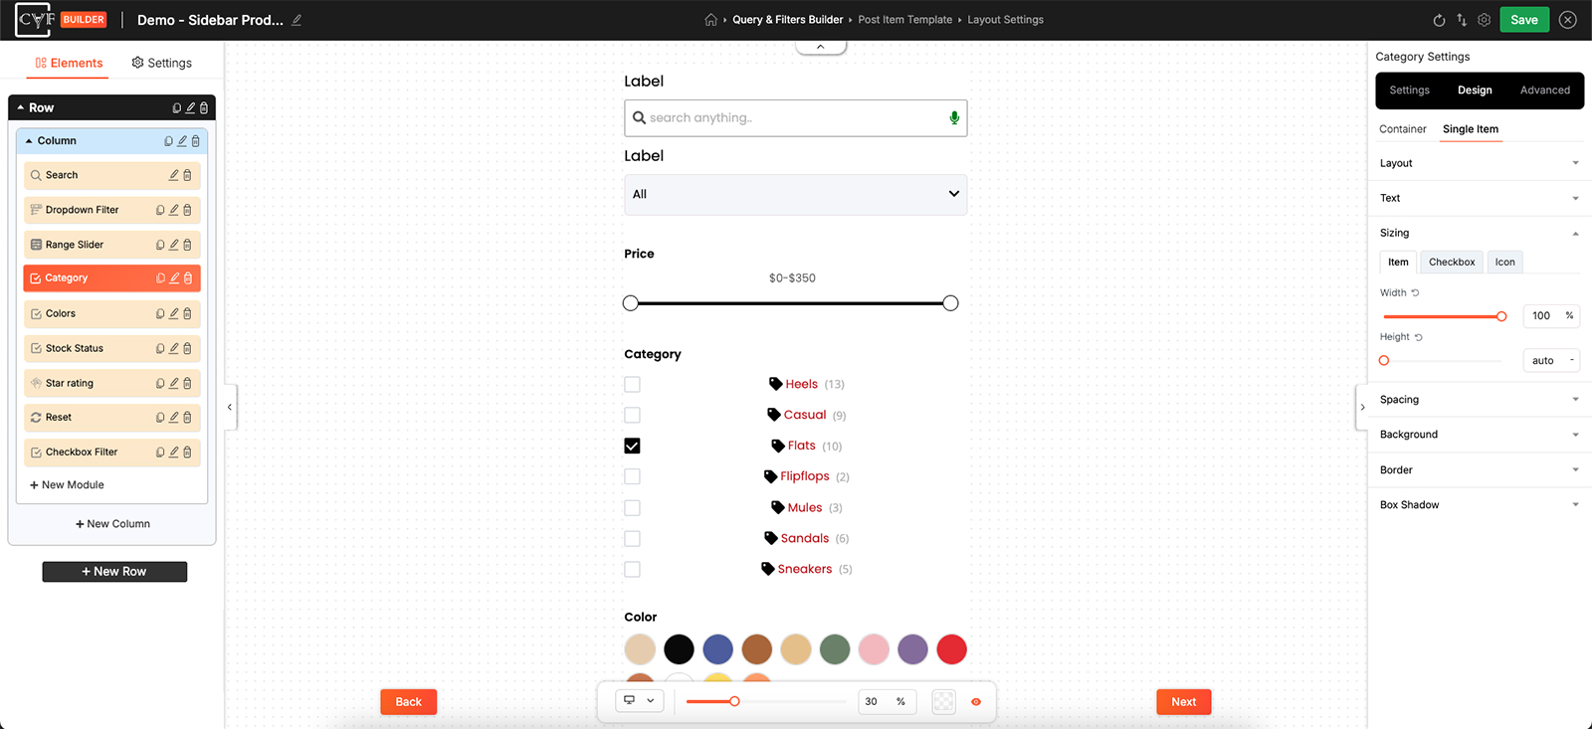The width and height of the screenshot is (1592, 729).
Task: Click the refresh icon in top bar
Action: click(1439, 20)
